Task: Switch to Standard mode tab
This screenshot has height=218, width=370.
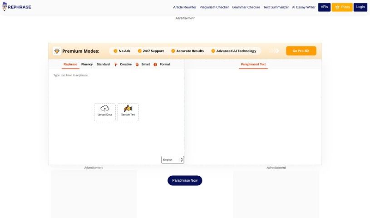Action: [x=103, y=64]
